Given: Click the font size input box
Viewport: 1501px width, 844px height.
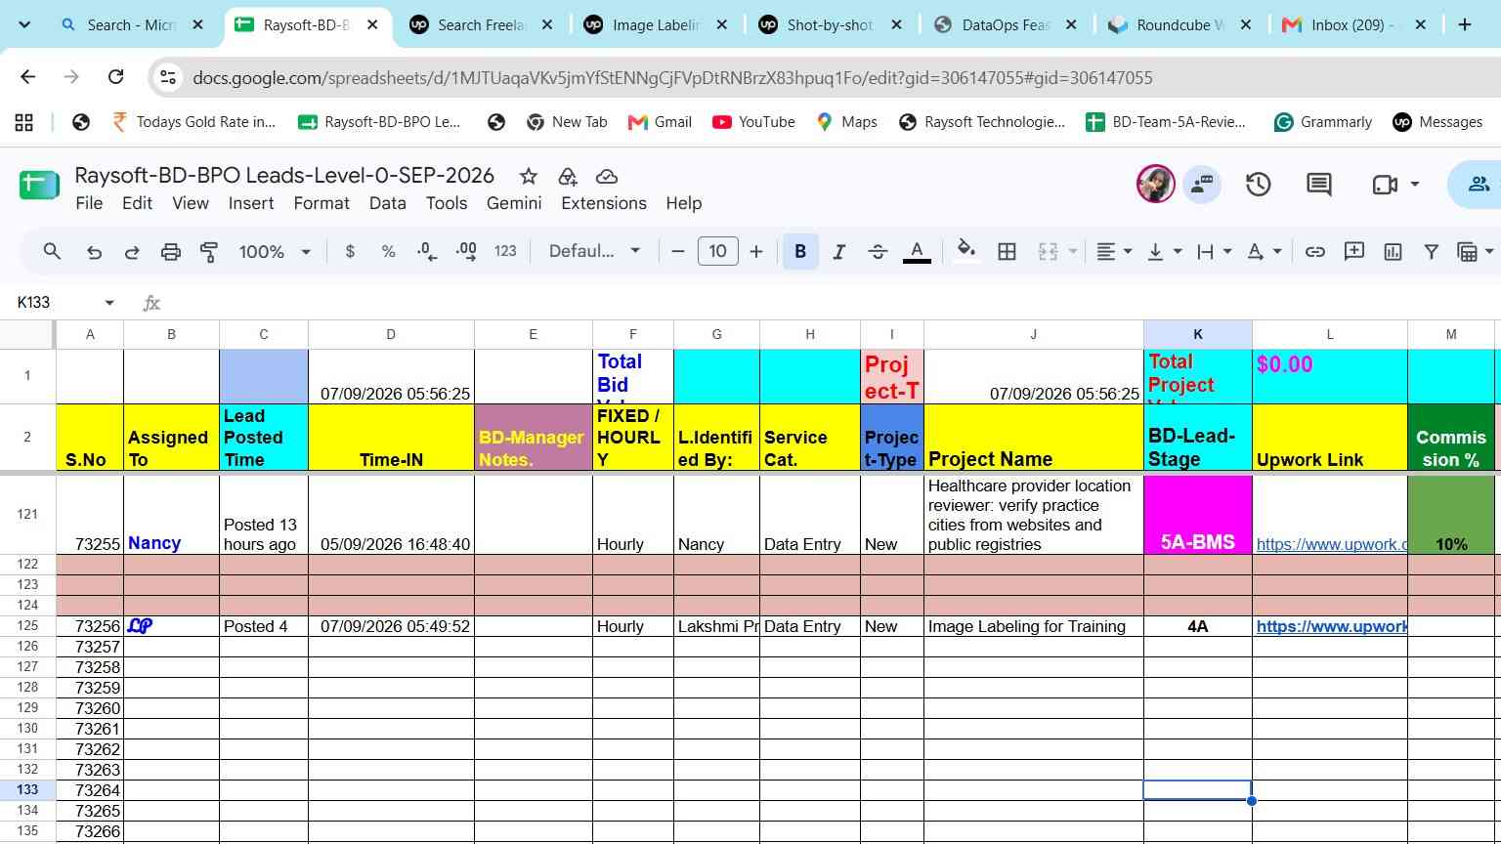Looking at the screenshot, I should (x=717, y=252).
